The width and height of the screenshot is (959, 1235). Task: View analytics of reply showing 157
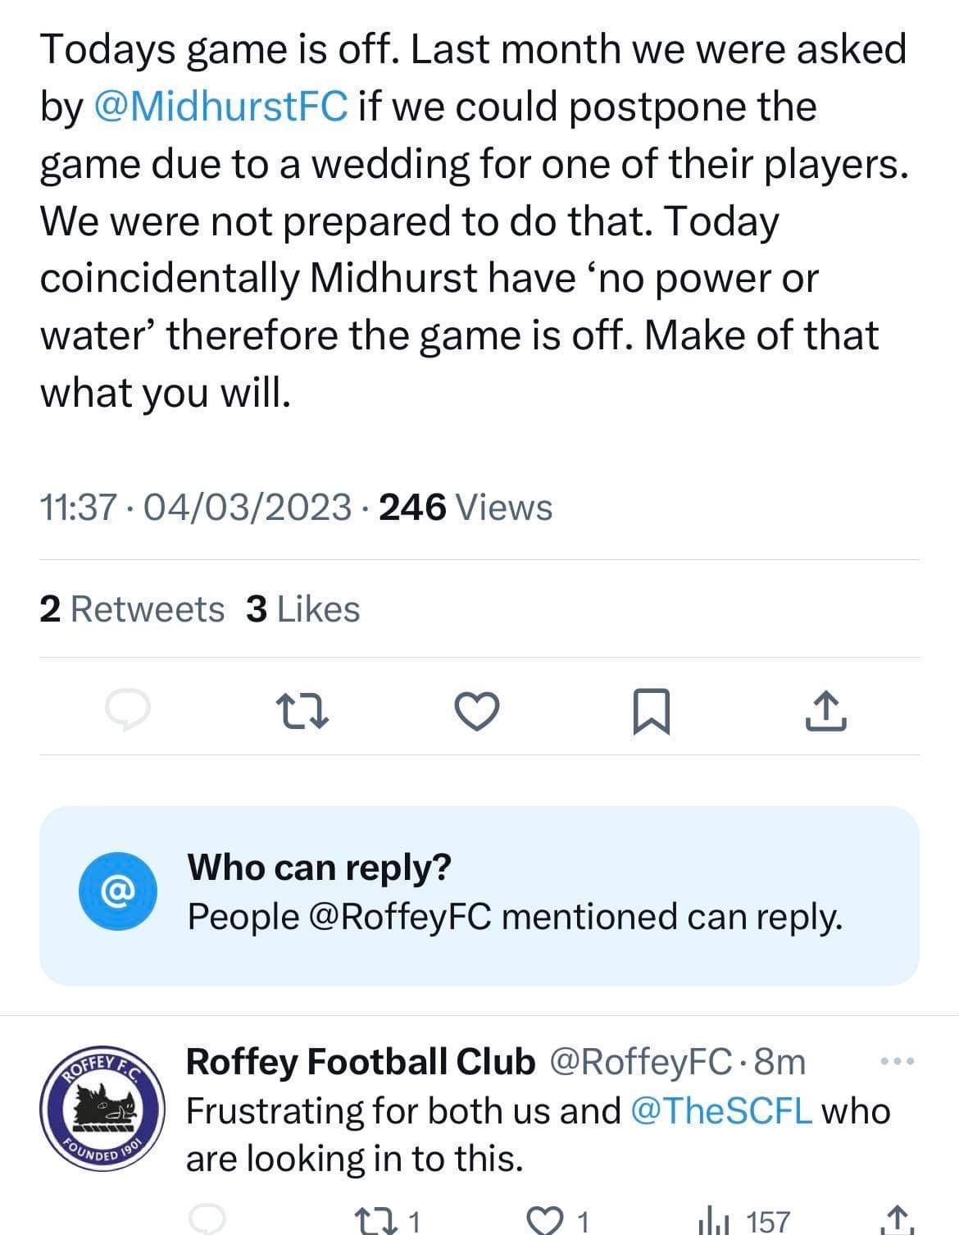coord(743,1221)
